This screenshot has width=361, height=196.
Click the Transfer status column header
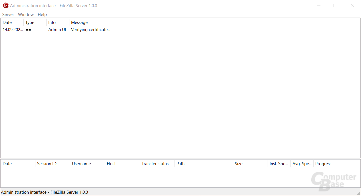coord(157,164)
